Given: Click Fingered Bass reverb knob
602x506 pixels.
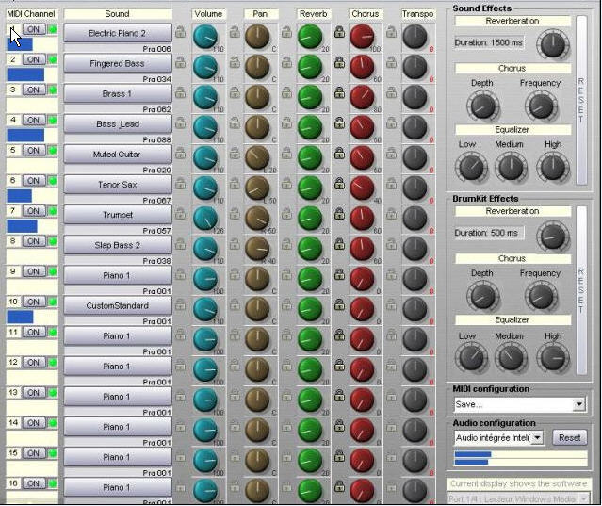Looking at the screenshot, I should pos(310,67).
